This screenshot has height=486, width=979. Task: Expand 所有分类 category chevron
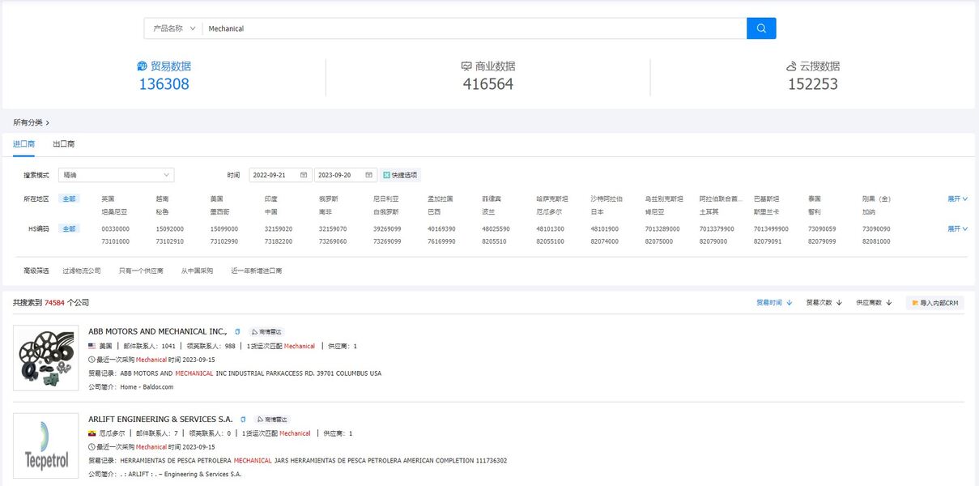(x=47, y=123)
